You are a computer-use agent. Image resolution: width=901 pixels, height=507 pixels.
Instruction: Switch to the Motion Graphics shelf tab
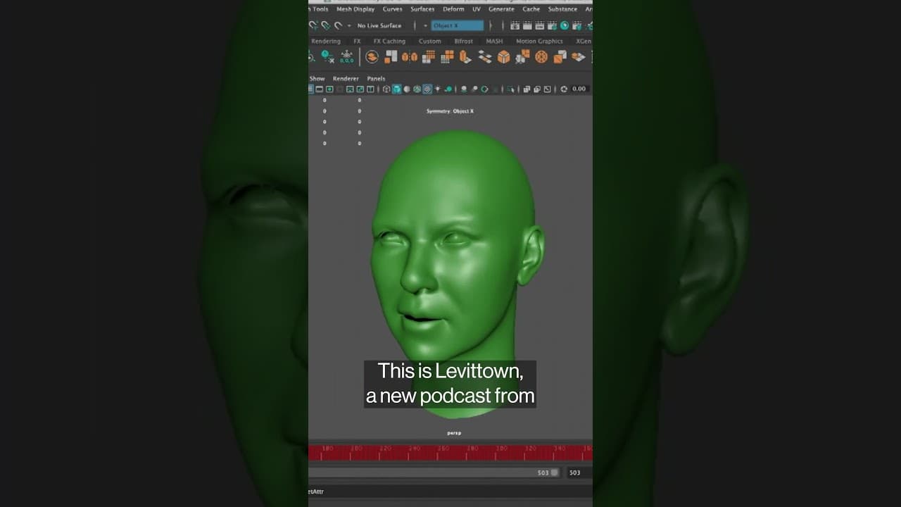(539, 42)
